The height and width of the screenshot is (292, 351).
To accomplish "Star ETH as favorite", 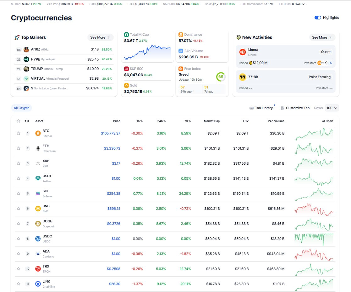I will [19, 148].
